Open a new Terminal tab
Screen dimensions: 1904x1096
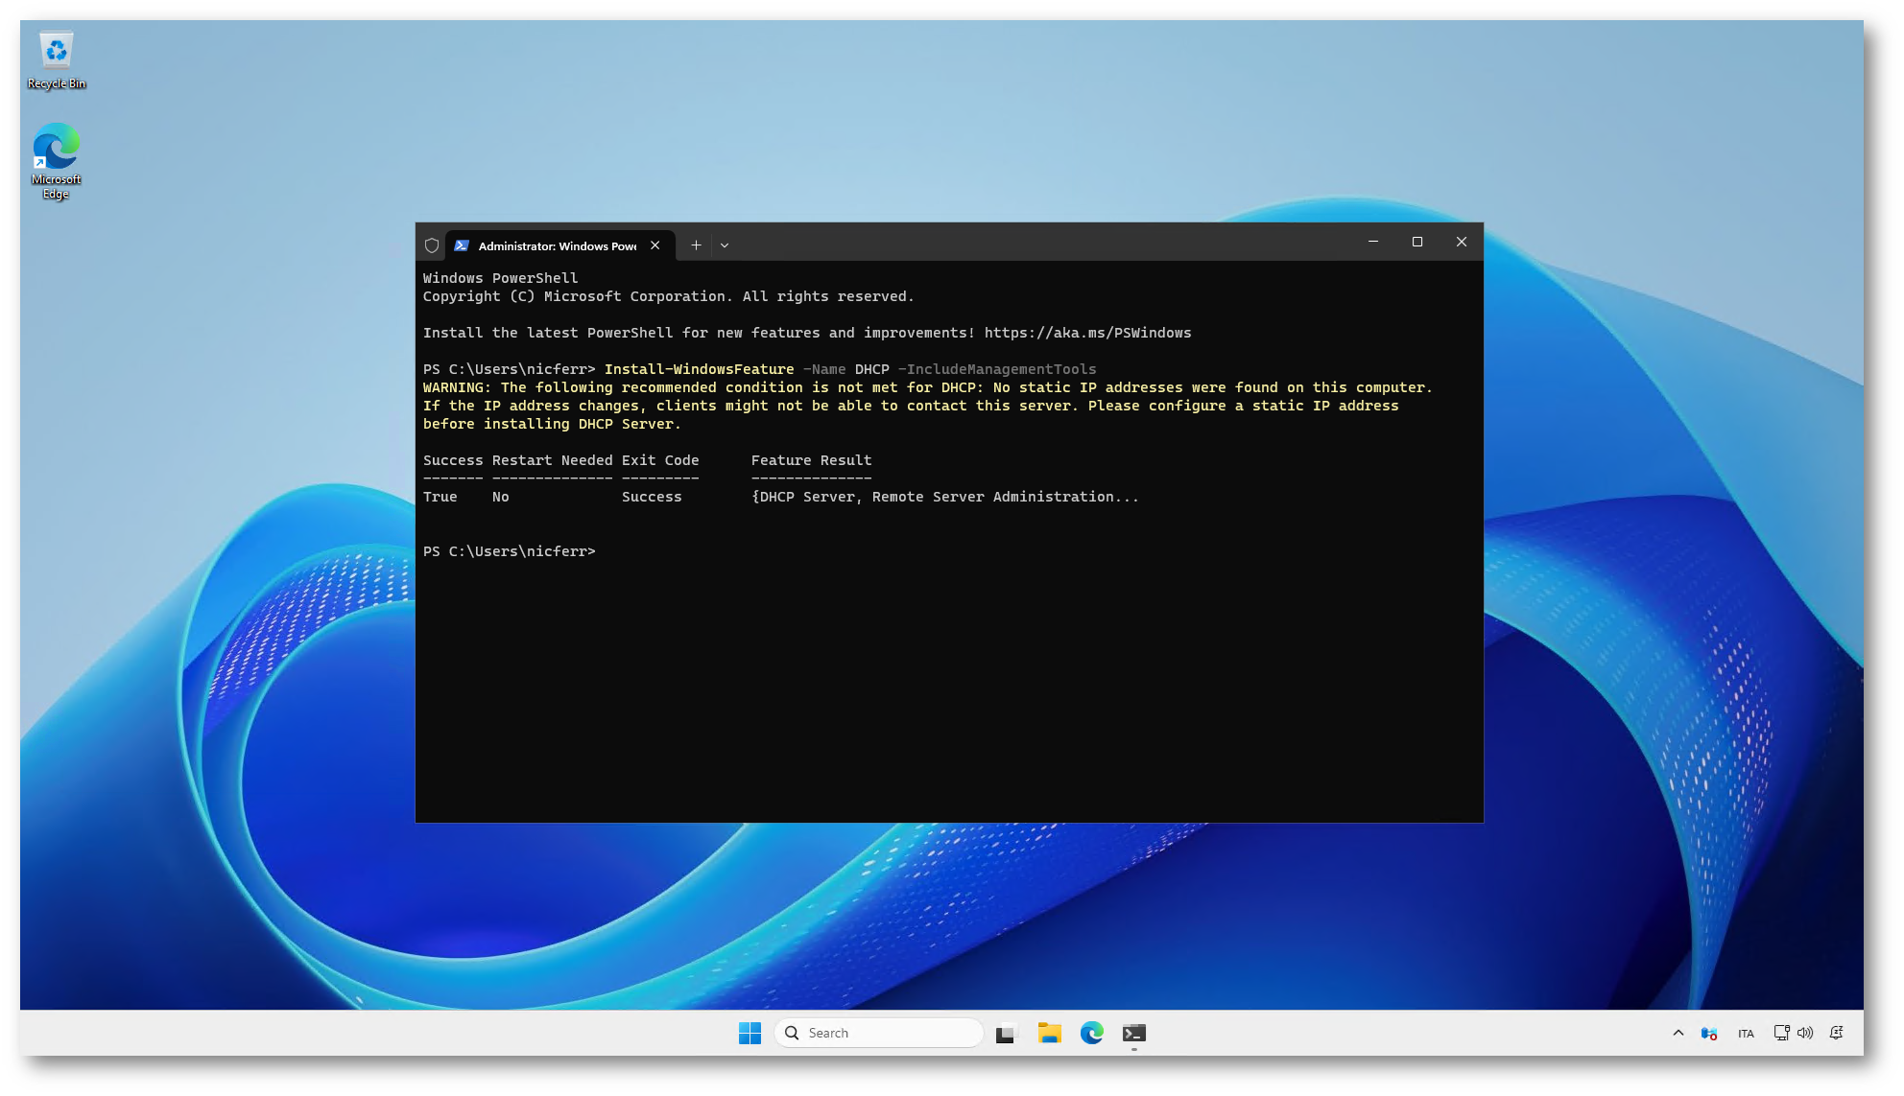click(696, 245)
